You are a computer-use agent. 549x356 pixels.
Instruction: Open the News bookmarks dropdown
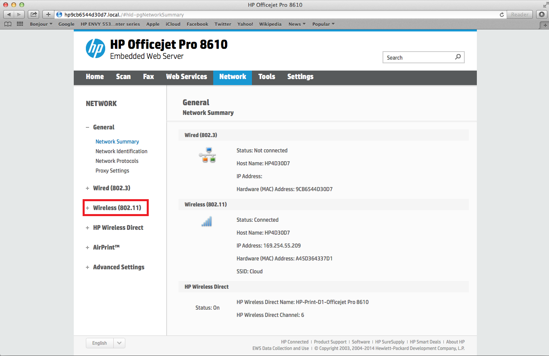pos(297,24)
